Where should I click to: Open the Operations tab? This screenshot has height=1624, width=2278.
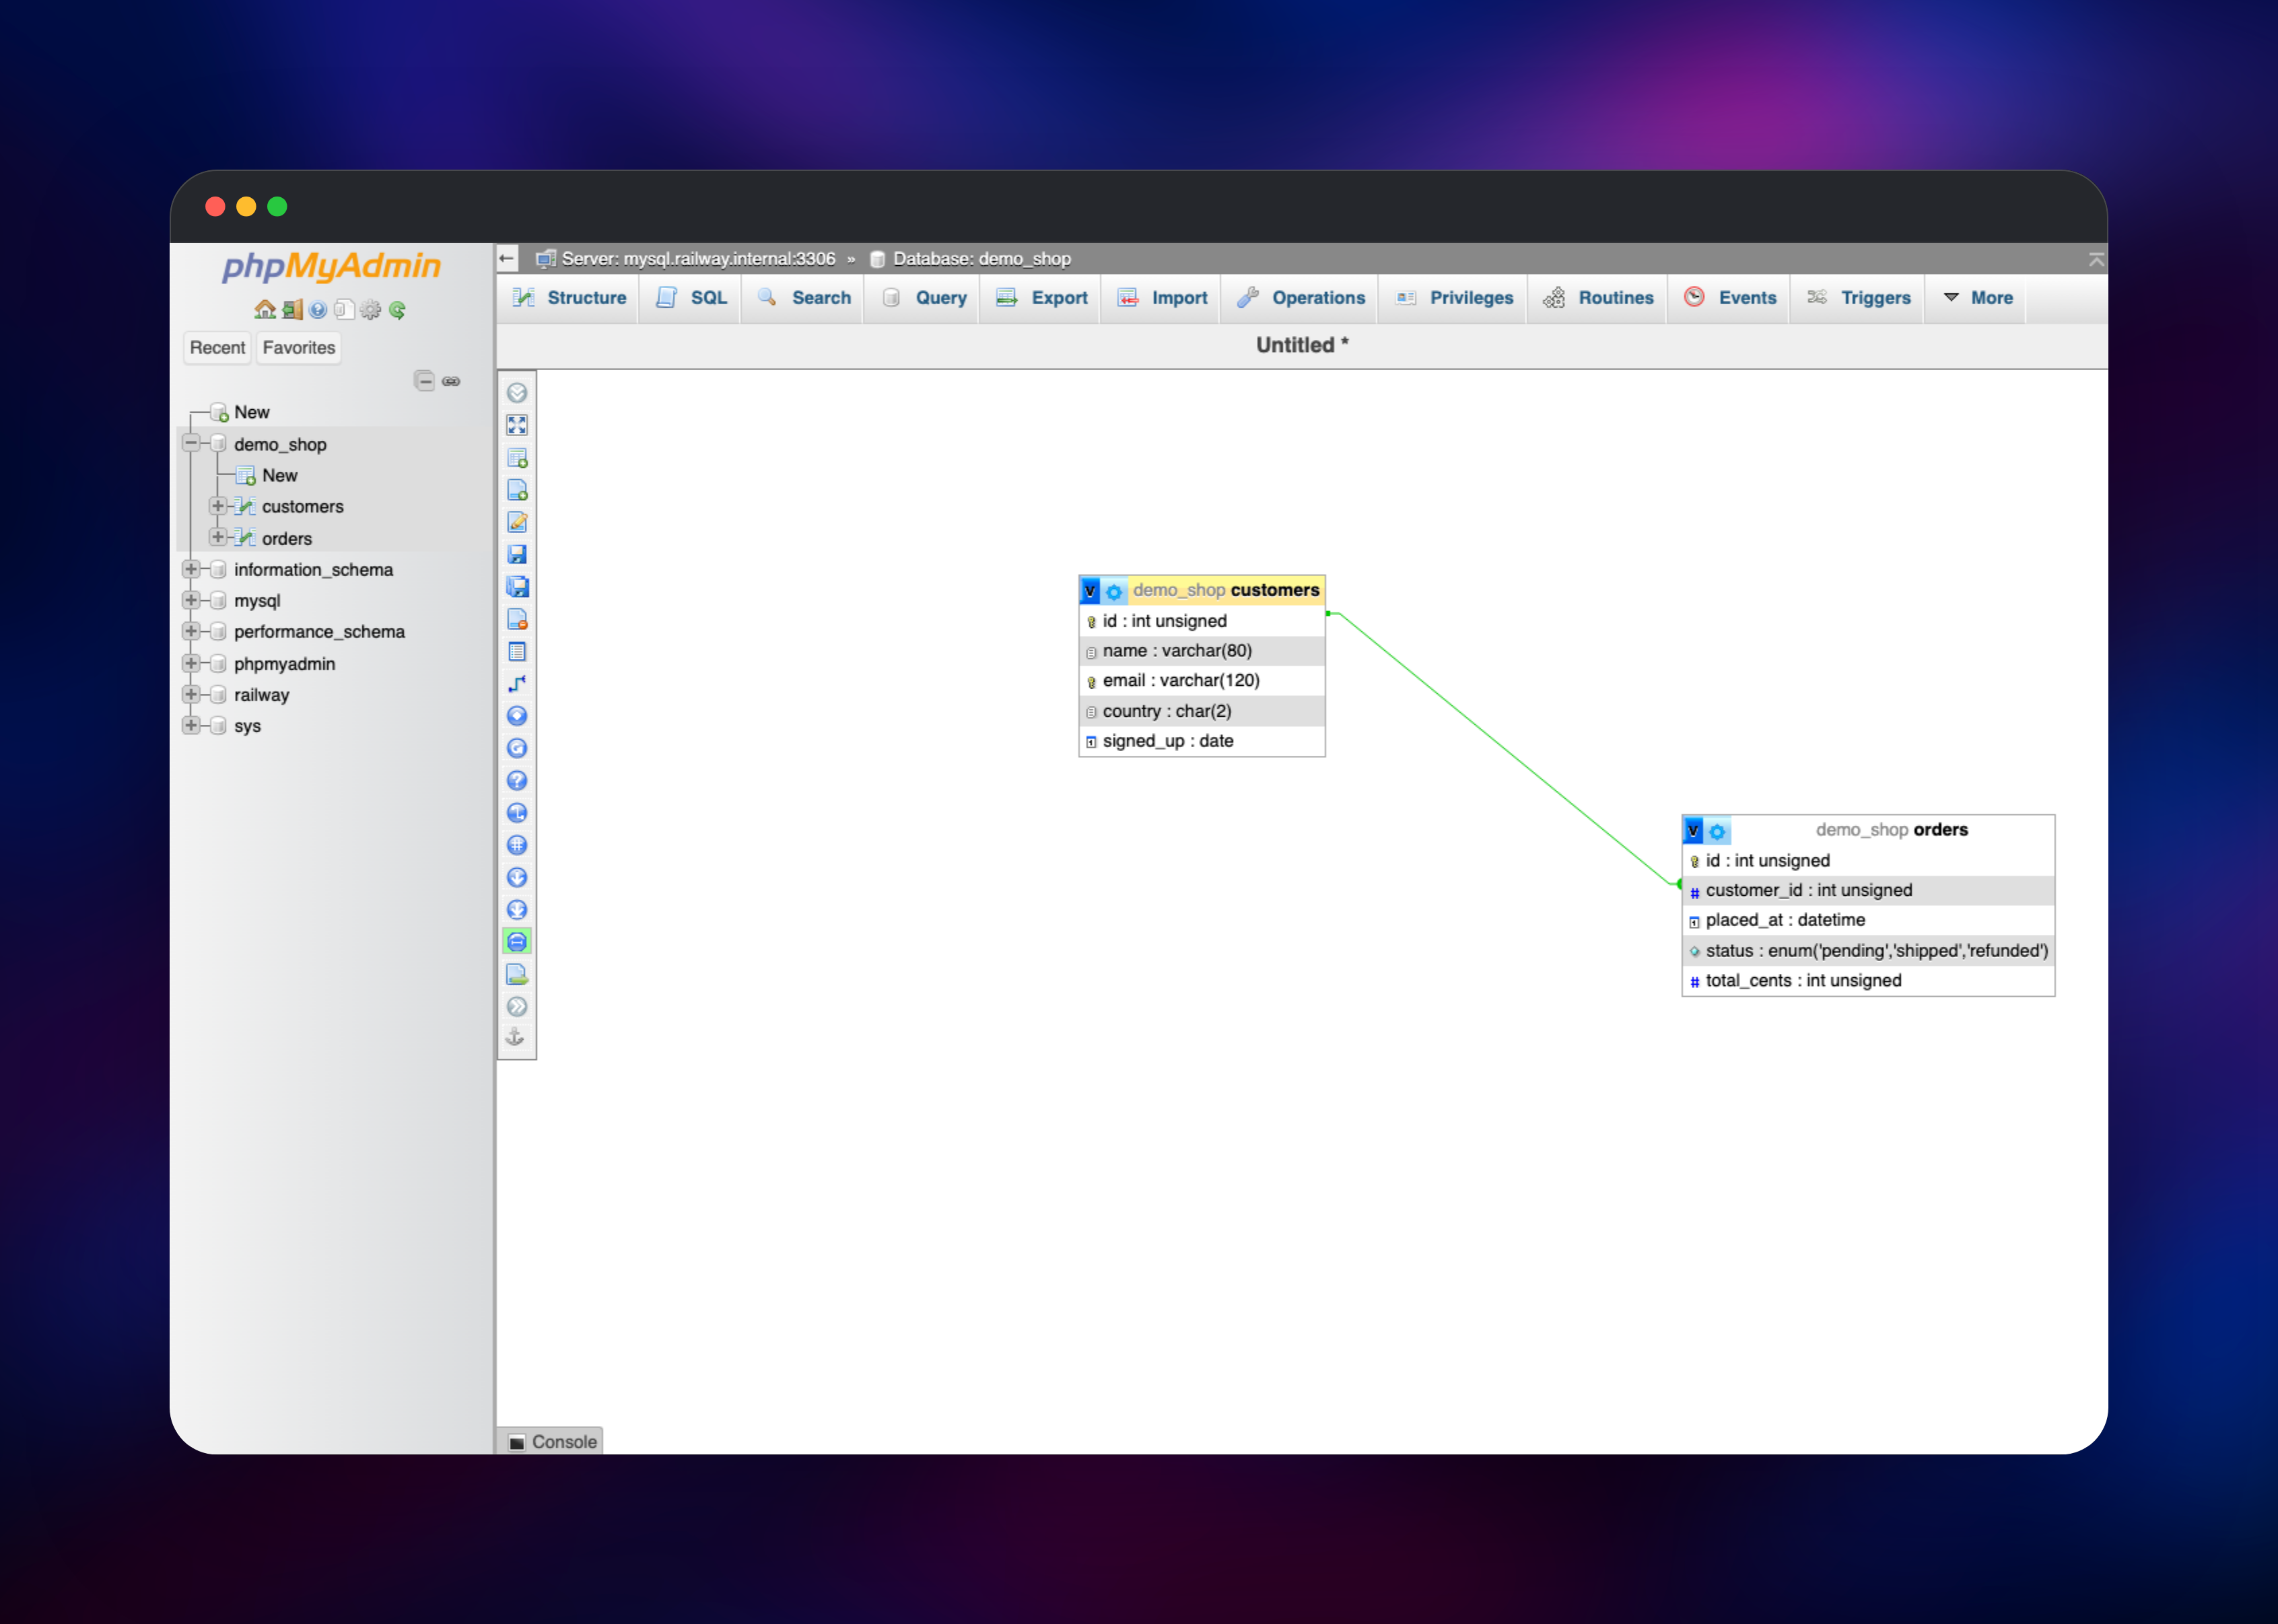tap(1300, 298)
